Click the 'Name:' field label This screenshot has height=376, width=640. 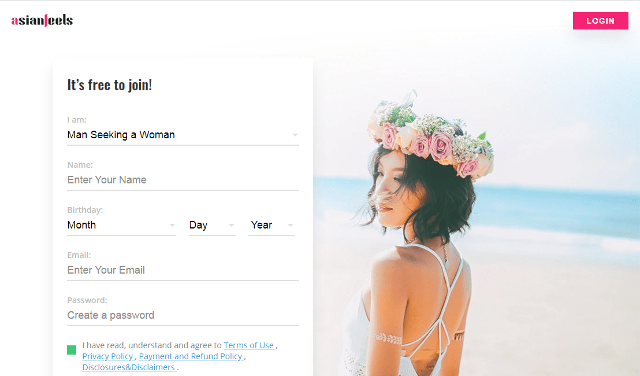coord(80,165)
